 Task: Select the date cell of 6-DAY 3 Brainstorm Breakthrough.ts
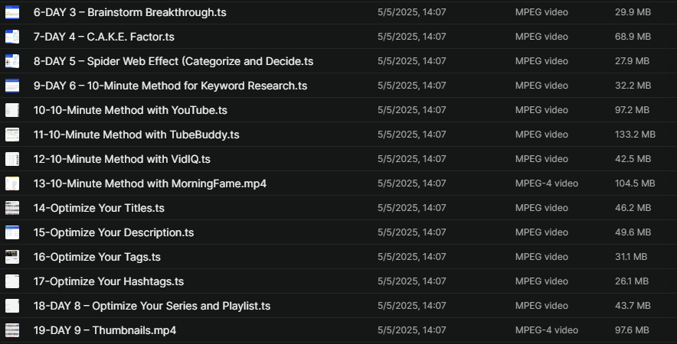[x=411, y=12]
